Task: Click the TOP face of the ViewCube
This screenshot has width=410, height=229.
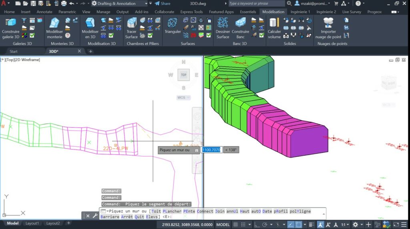Action: click(183, 75)
